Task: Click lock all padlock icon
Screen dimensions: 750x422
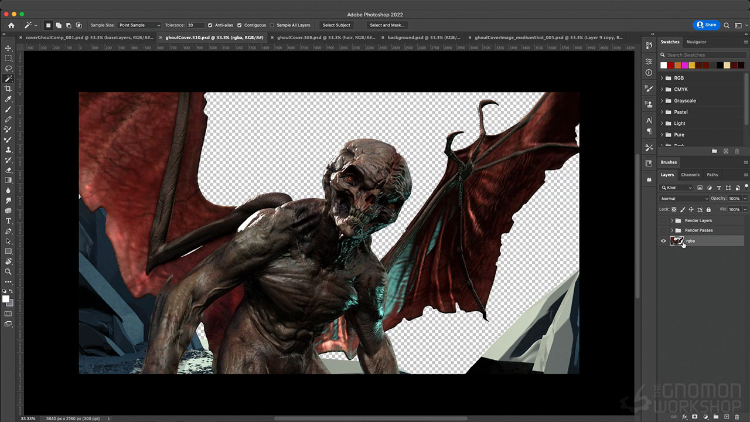Action: point(708,209)
